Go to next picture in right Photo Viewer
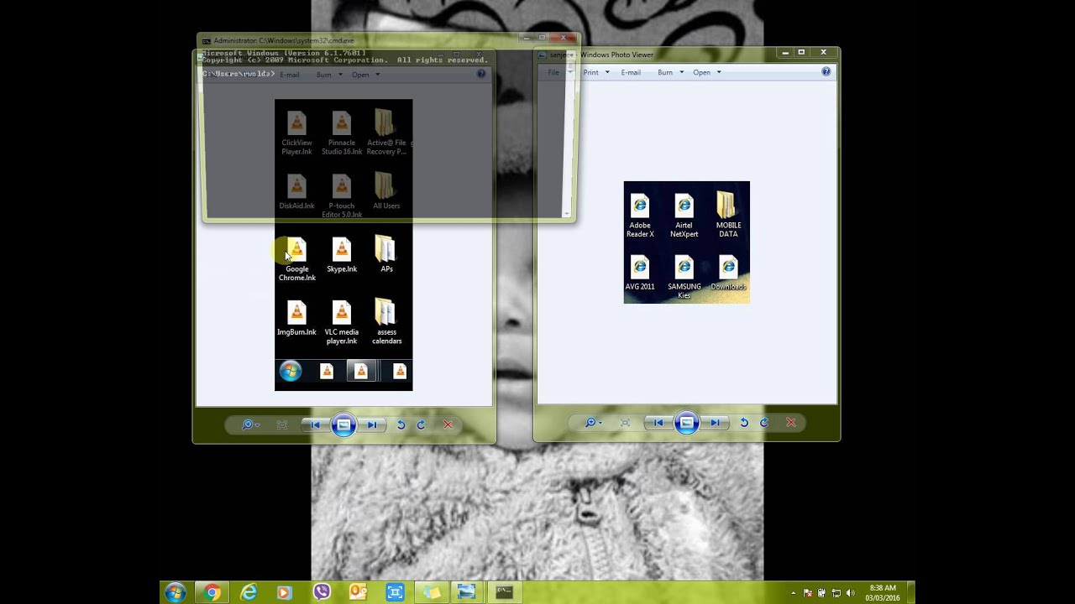 click(714, 423)
